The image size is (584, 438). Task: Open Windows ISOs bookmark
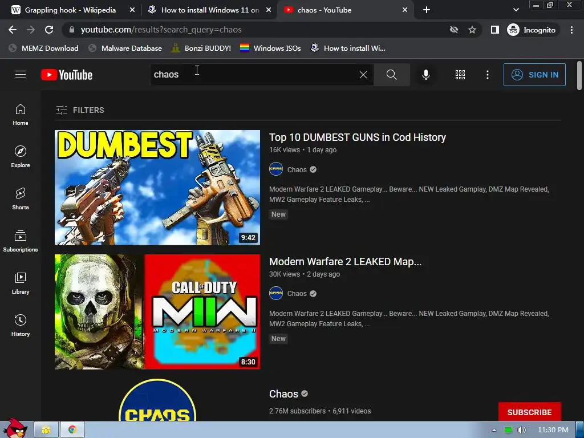pyautogui.click(x=270, y=48)
